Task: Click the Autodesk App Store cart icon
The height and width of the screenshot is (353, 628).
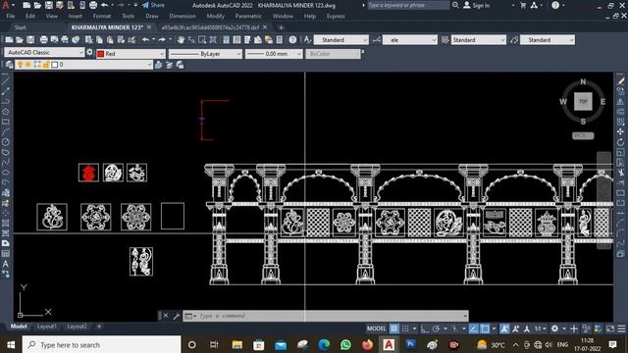Action: (x=523, y=5)
